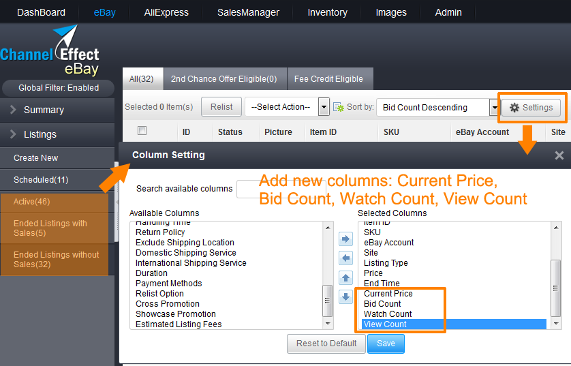Close the Column Setting dialog
This screenshot has height=366, width=571.
click(559, 155)
